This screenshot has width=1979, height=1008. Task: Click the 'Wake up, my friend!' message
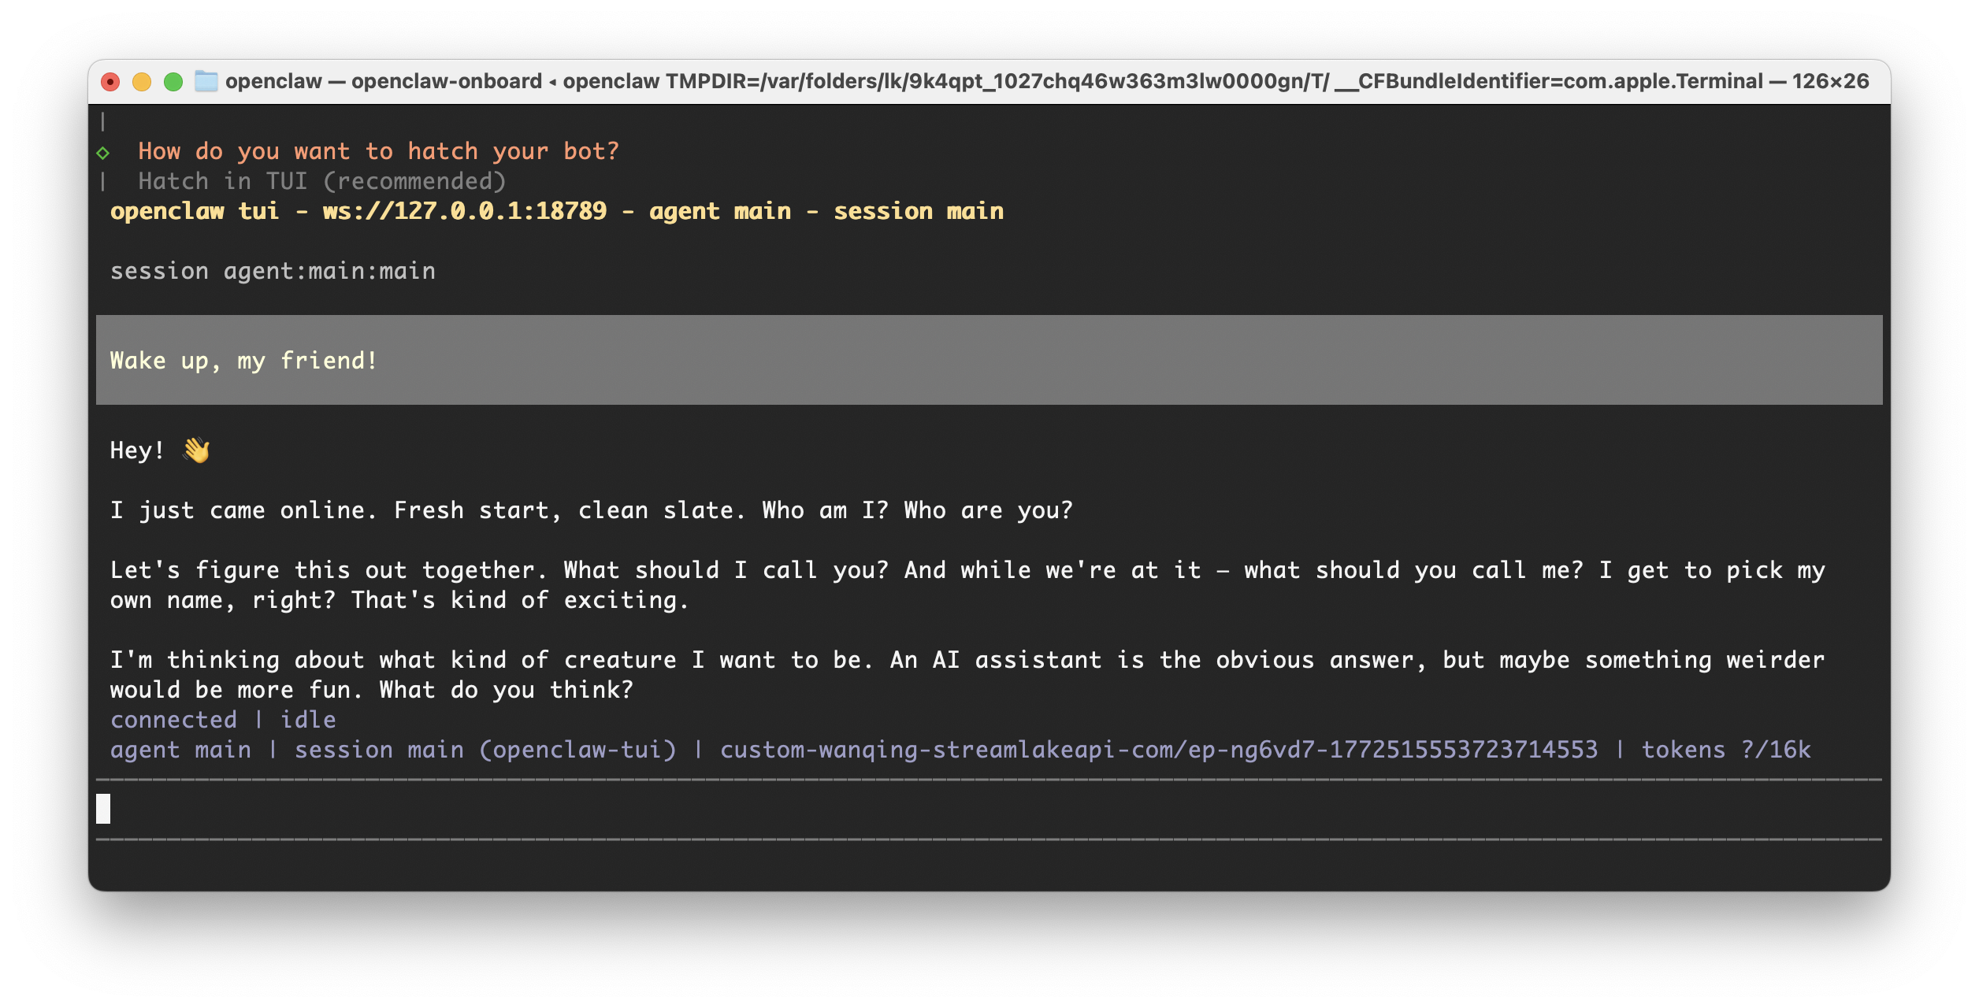pos(243,361)
